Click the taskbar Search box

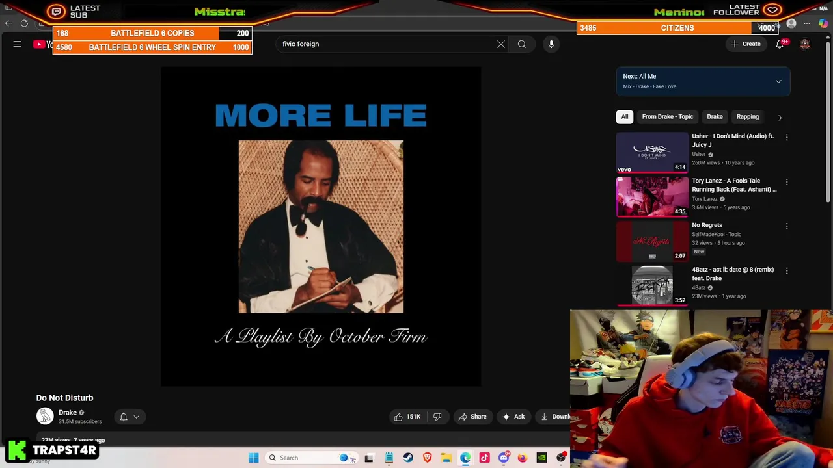pyautogui.click(x=312, y=458)
